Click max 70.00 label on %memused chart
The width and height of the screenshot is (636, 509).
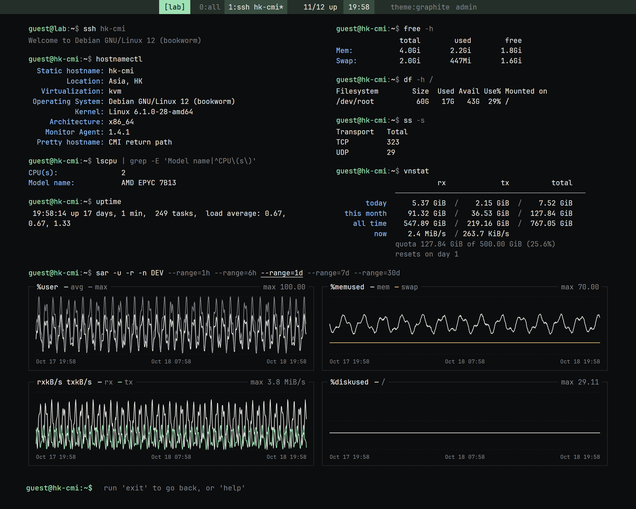[580, 287]
